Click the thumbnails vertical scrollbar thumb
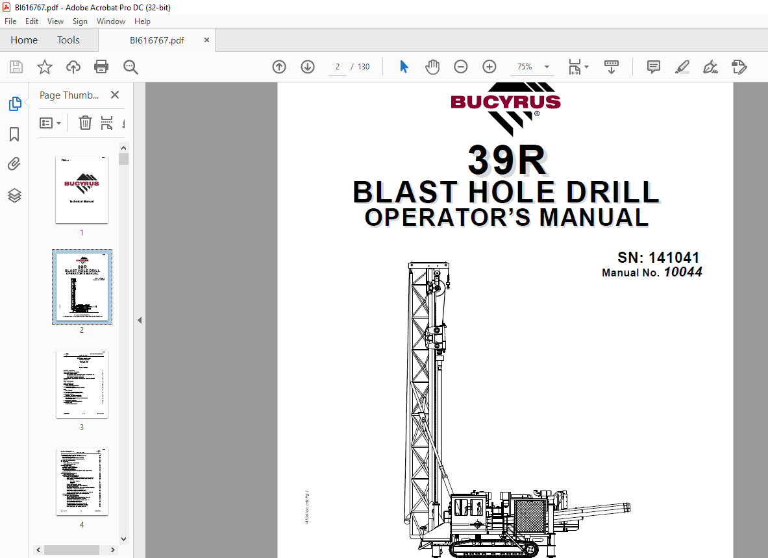Screen dimensions: 768x558 coord(124,159)
